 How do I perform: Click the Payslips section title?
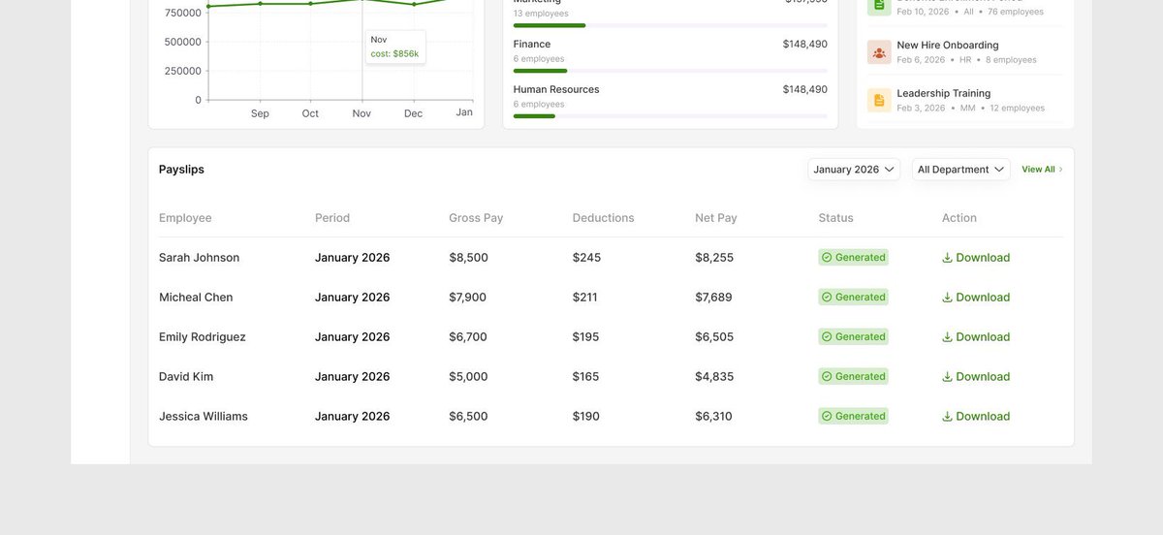tap(181, 170)
